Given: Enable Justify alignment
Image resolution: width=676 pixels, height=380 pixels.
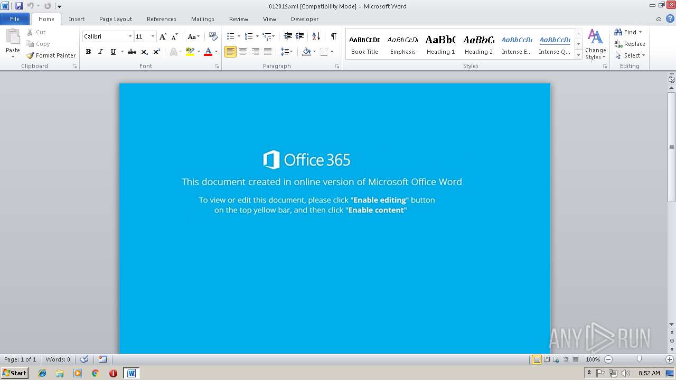Looking at the screenshot, I should tap(268, 52).
